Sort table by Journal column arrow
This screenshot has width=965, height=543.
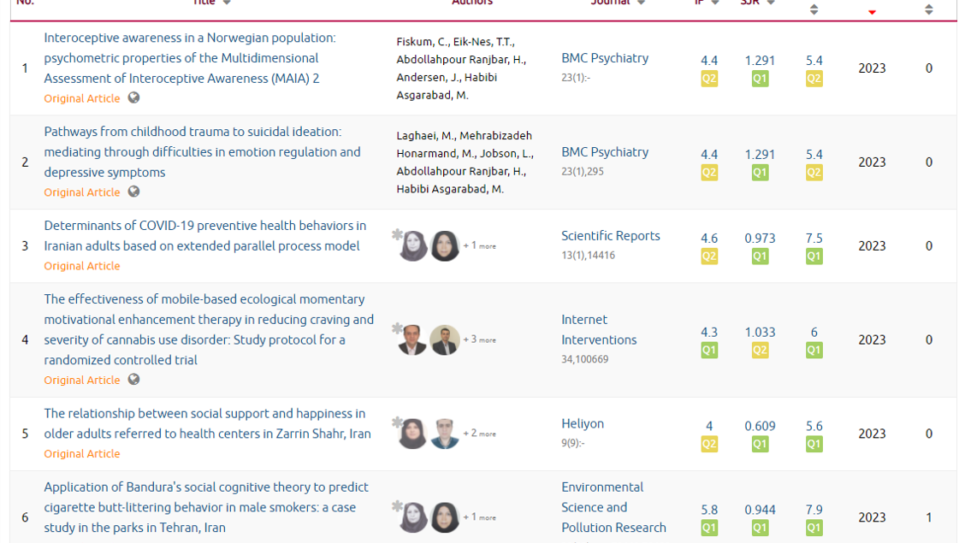[x=641, y=3]
